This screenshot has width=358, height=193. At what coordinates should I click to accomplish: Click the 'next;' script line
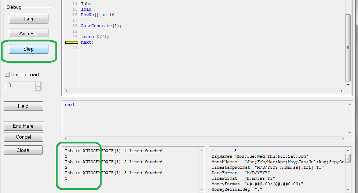click(87, 42)
